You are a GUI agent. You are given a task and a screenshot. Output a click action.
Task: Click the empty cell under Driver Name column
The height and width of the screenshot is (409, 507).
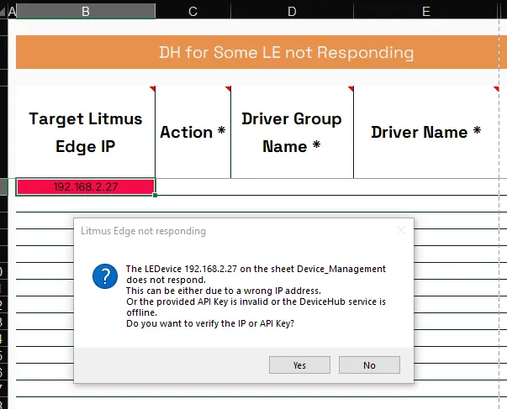click(x=426, y=186)
